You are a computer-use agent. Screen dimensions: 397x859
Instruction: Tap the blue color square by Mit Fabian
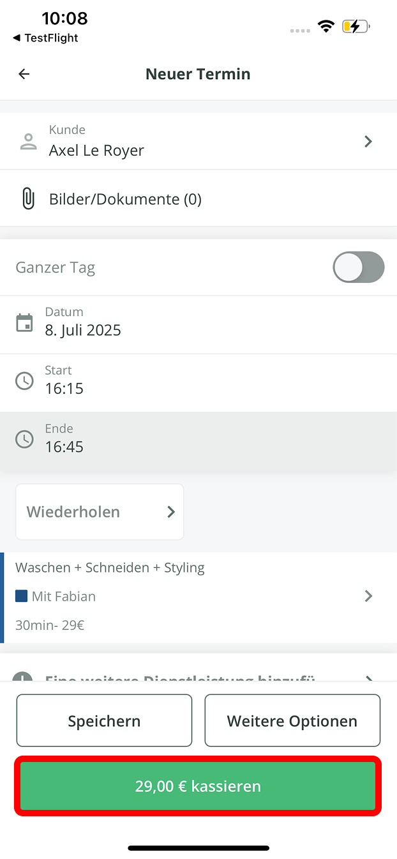[21, 596]
